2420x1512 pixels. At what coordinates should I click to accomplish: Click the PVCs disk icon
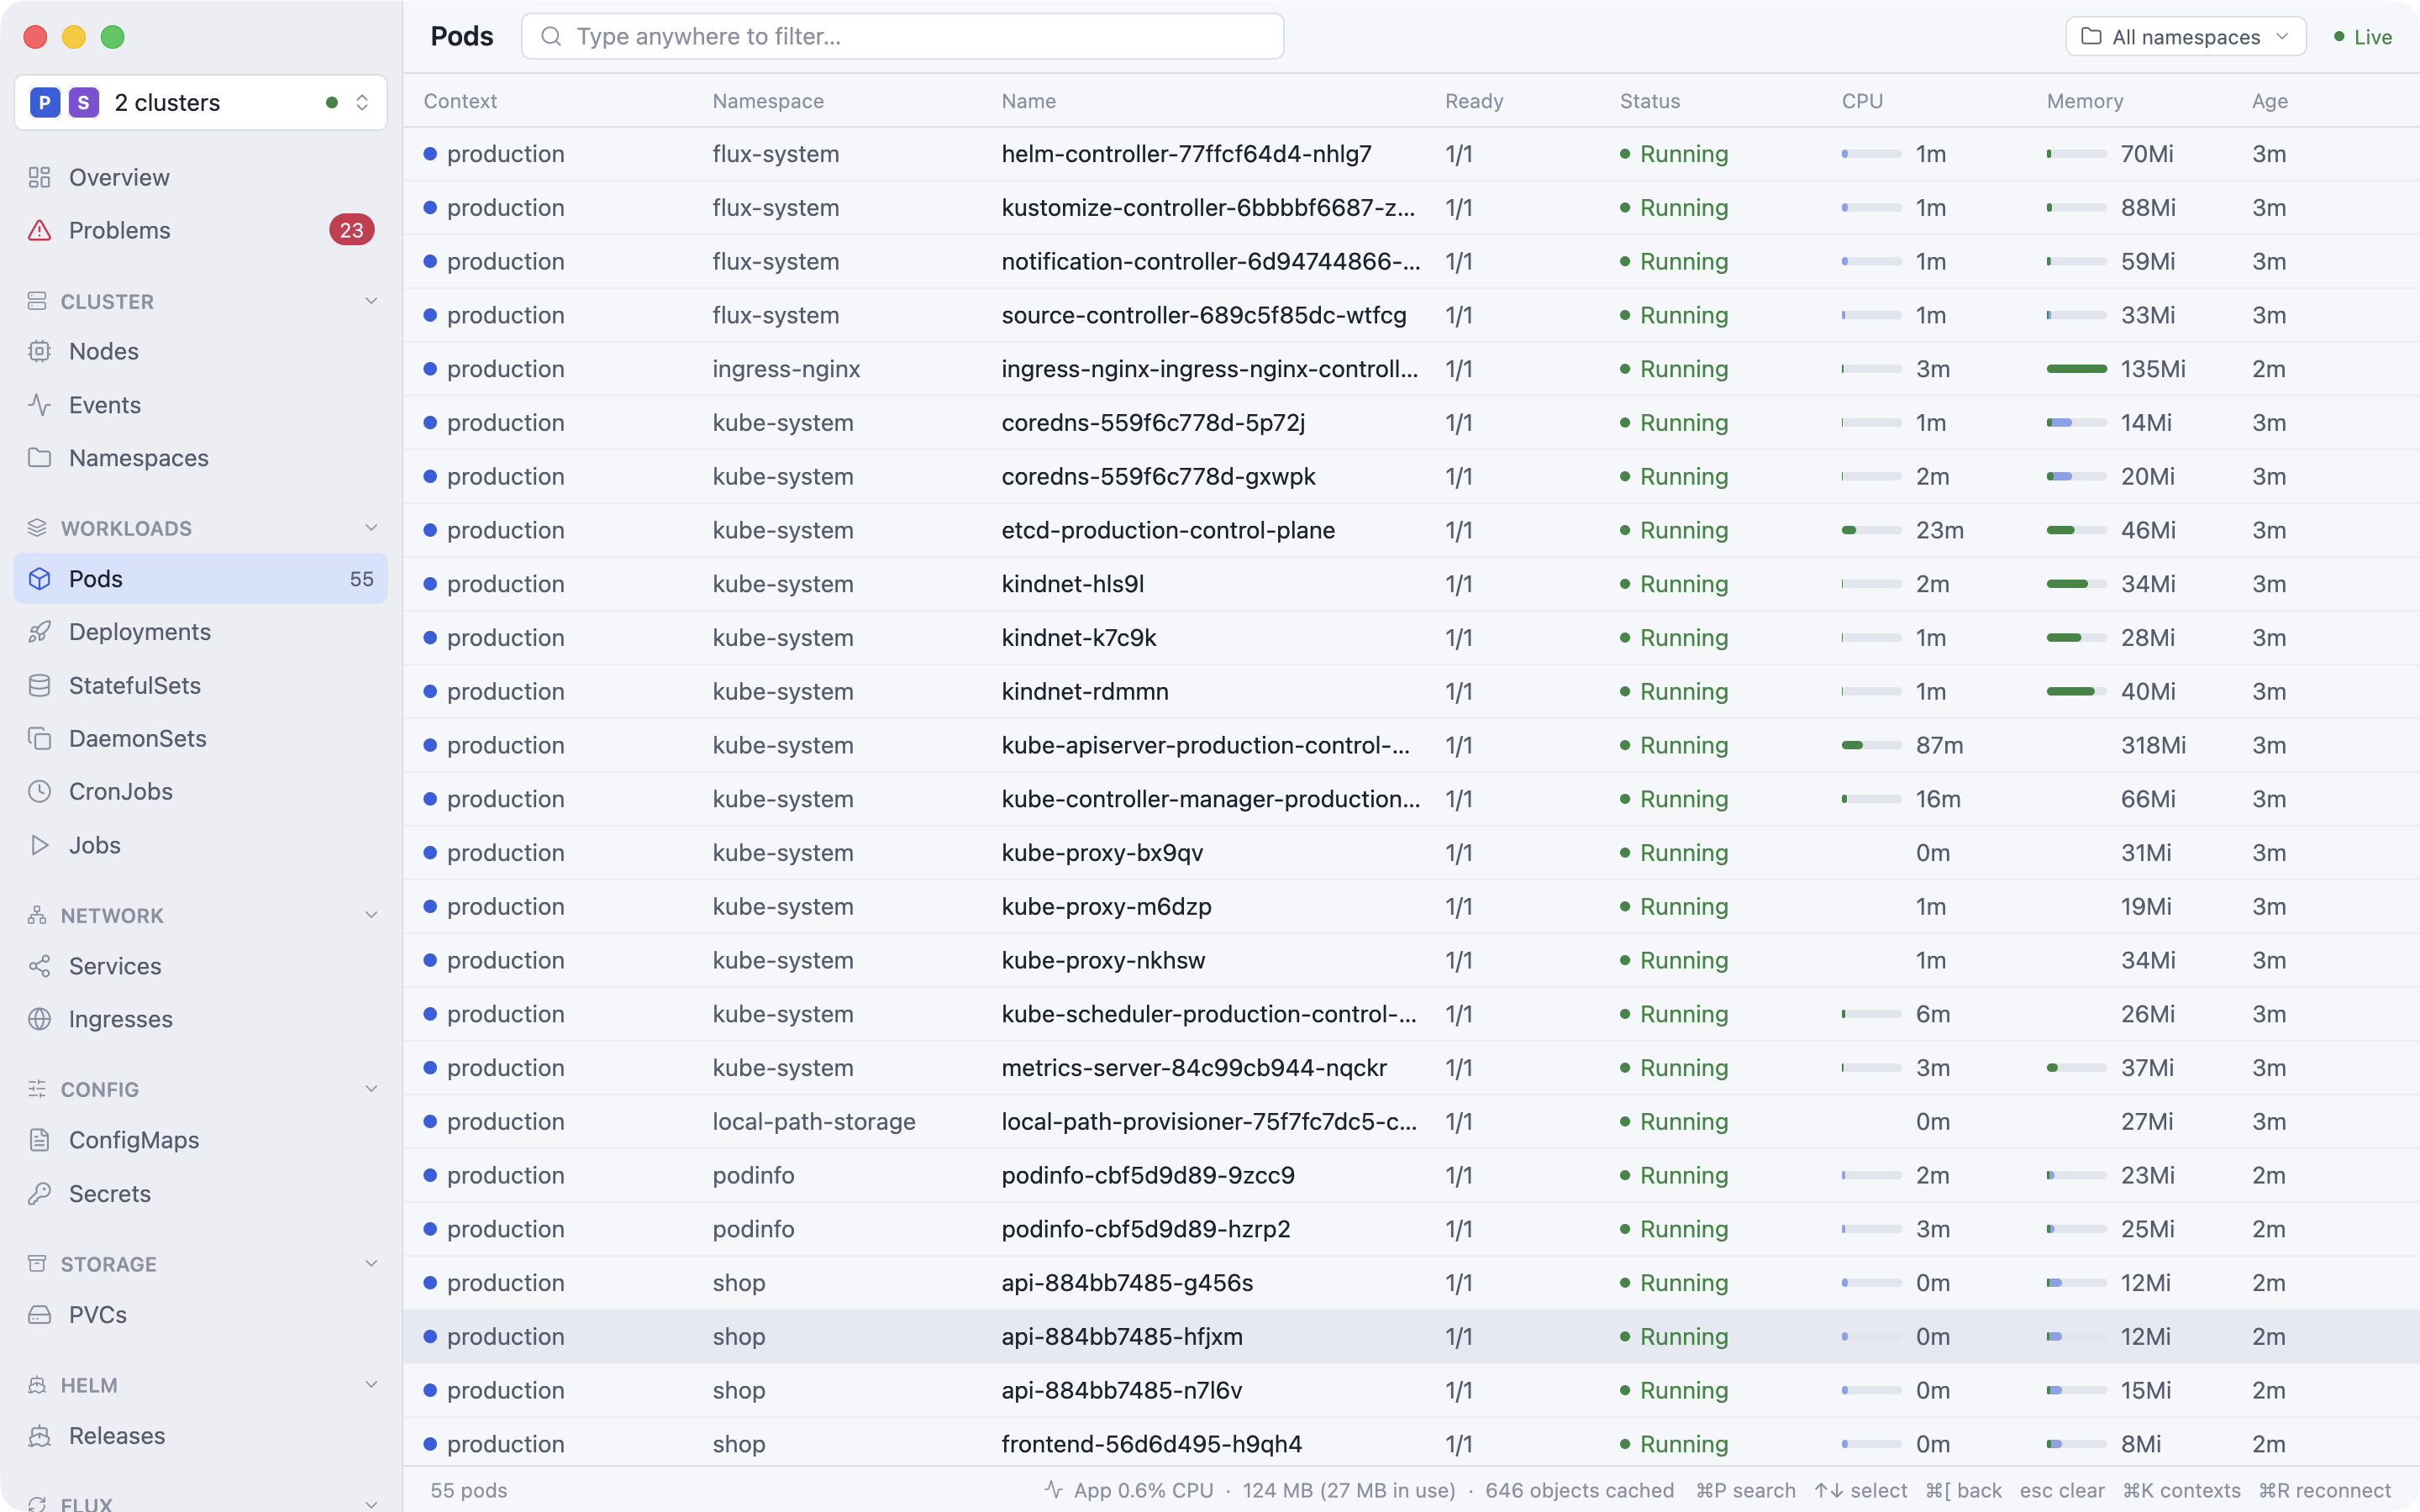tap(39, 1314)
